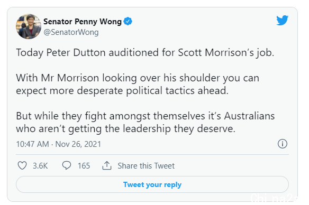
Task: Open Senator Penny Wong's profile picture
Action: click(29, 26)
